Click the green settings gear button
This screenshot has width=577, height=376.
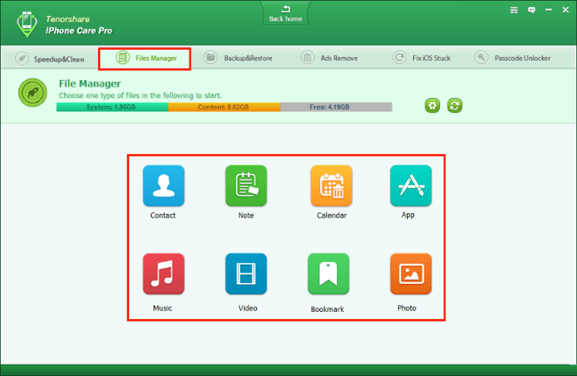pyautogui.click(x=433, y=106)
